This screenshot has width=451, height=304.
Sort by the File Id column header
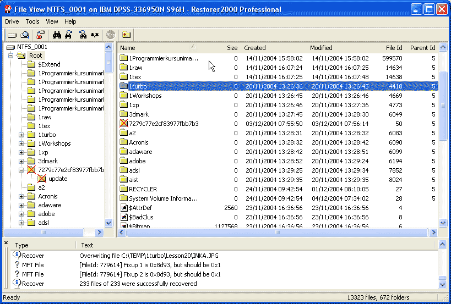388,48
